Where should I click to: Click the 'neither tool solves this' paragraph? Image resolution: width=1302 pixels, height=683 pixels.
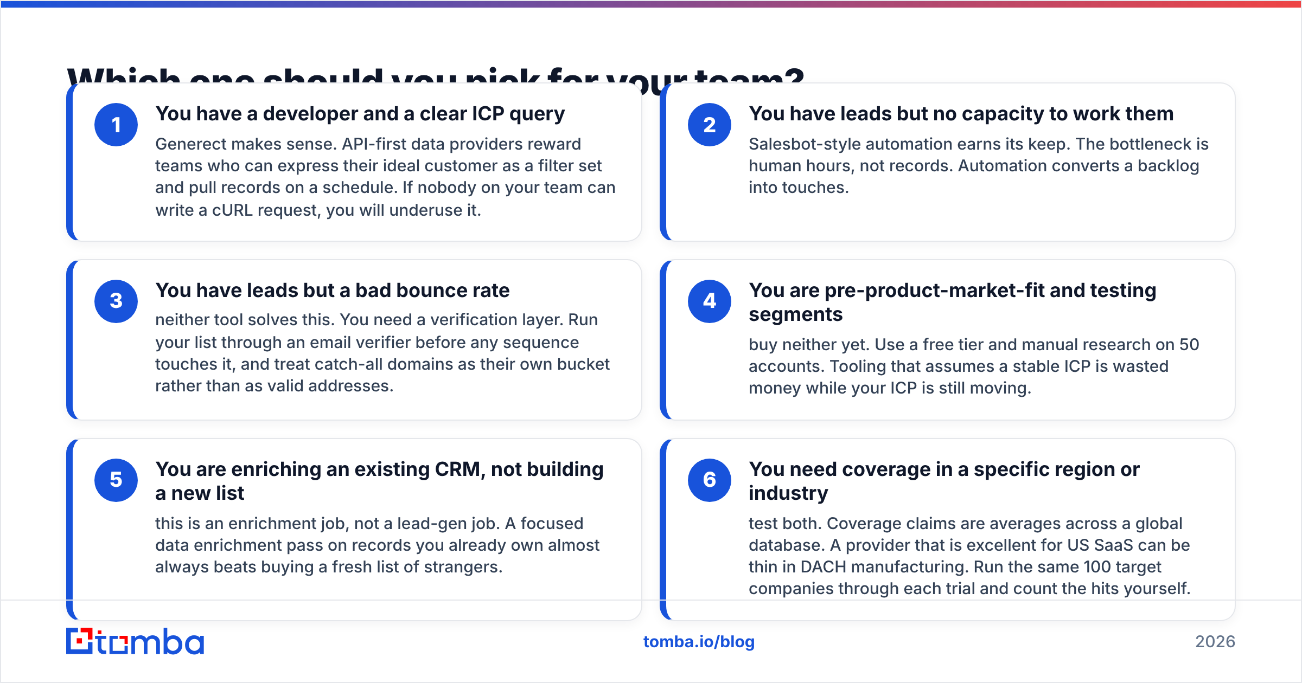point(382,353)
